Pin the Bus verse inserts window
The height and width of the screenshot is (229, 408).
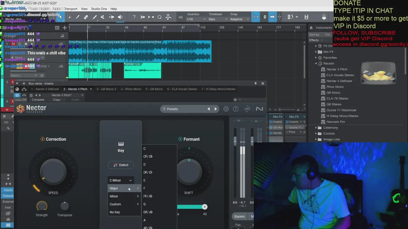click(255, 83)
